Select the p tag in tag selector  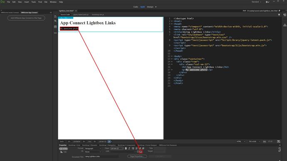pyautogui.click(x=109, y=141)
